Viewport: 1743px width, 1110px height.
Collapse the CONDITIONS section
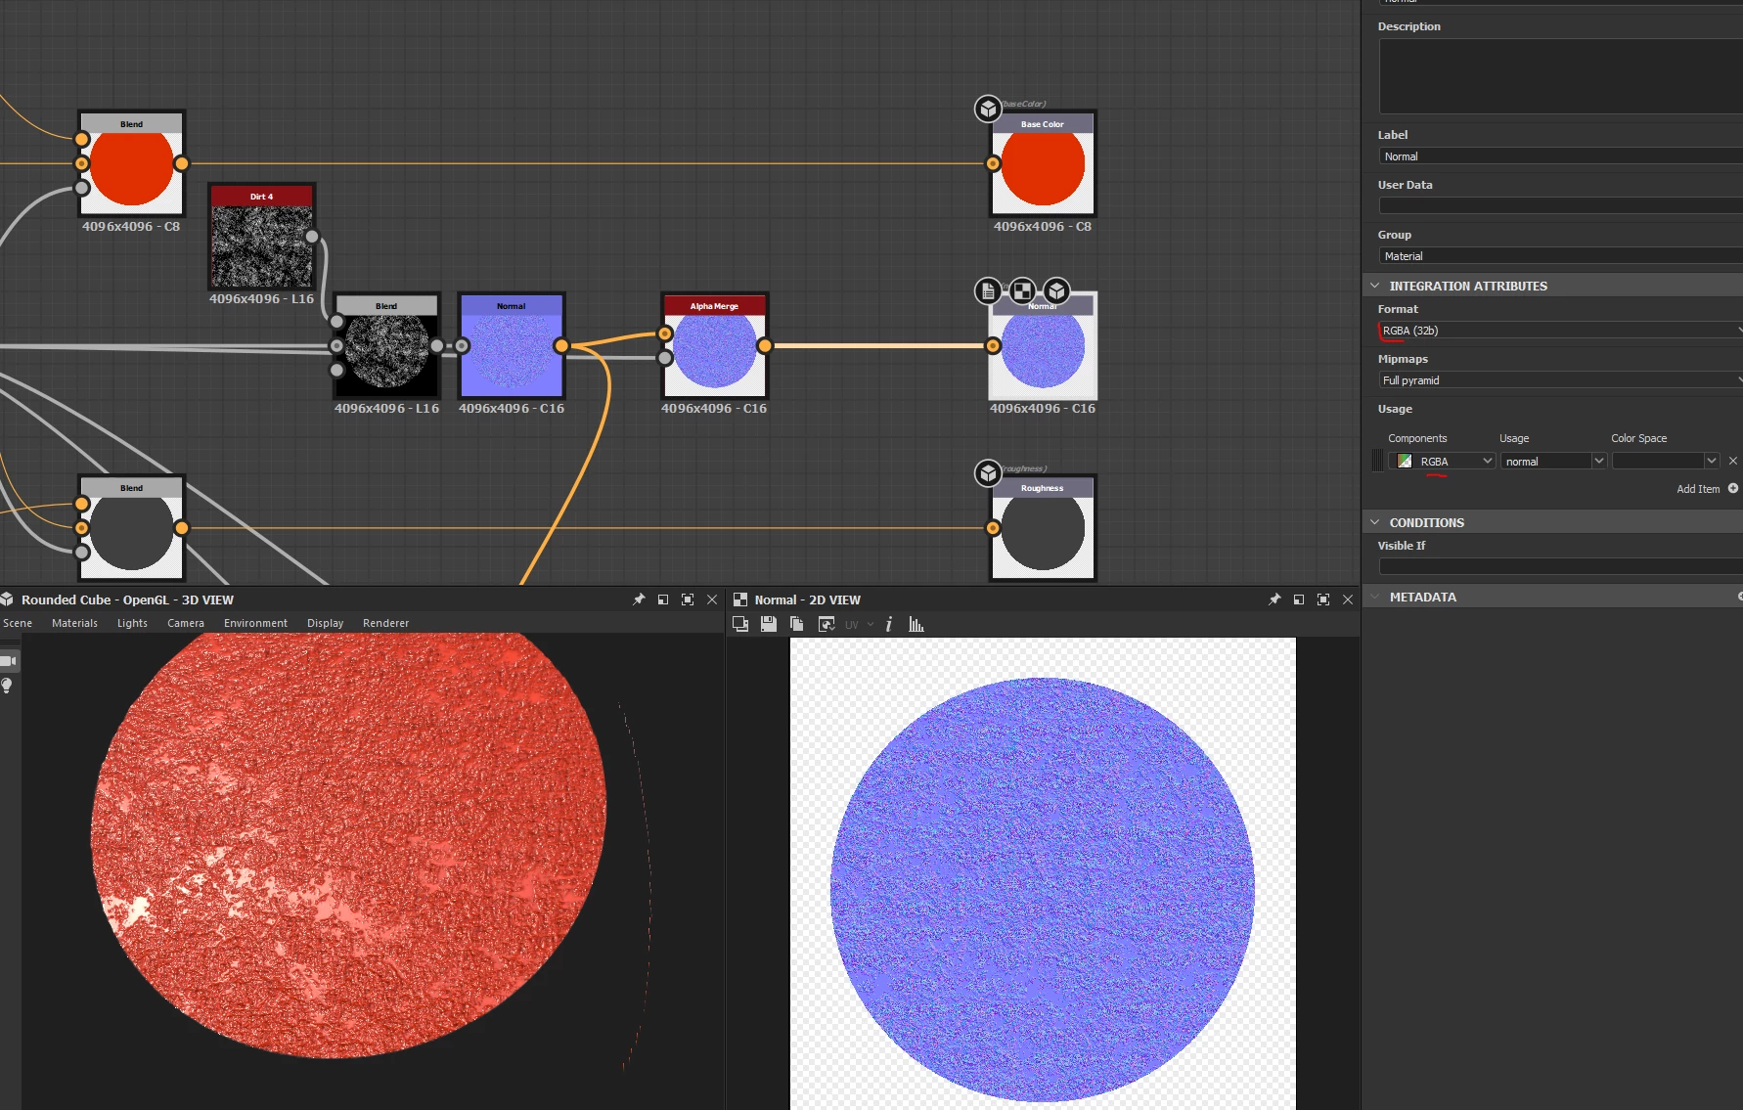pyautogui.click(x=1375, y=522)
